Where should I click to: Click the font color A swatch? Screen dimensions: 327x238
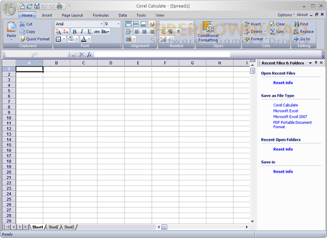[x=83, y=39]
